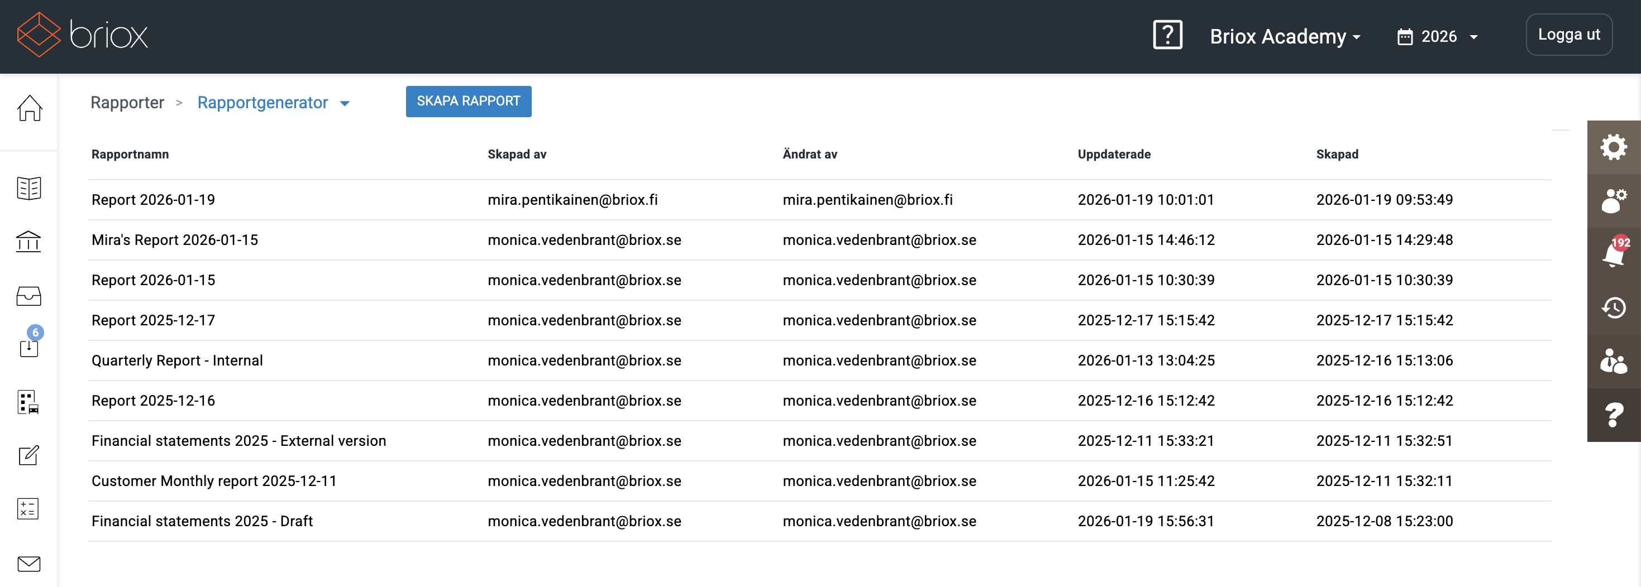The height and width of the screenshot is (587, 1641).
Task: Open the history clock icon
Action: [x=1613, y=308]
